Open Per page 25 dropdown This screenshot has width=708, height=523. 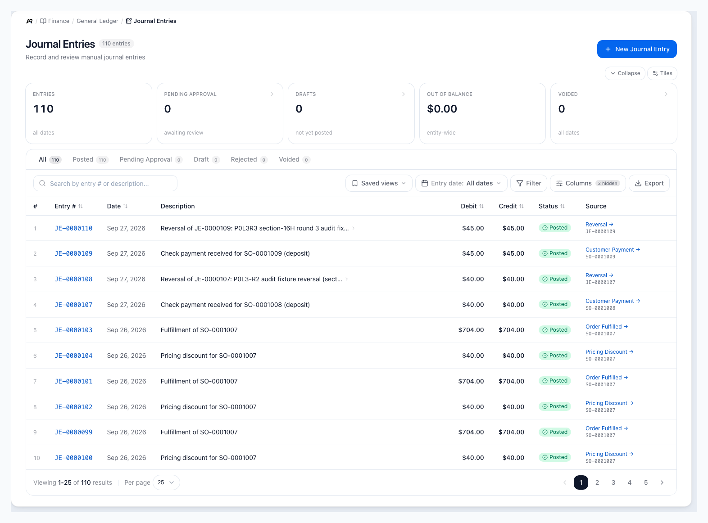pyautogui.click(x=166, y=482)
